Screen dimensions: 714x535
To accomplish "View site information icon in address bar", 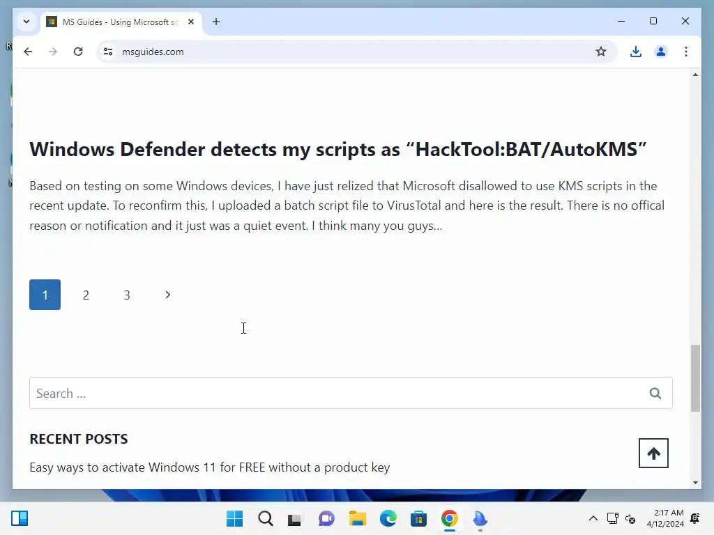I will pos(108,52).
